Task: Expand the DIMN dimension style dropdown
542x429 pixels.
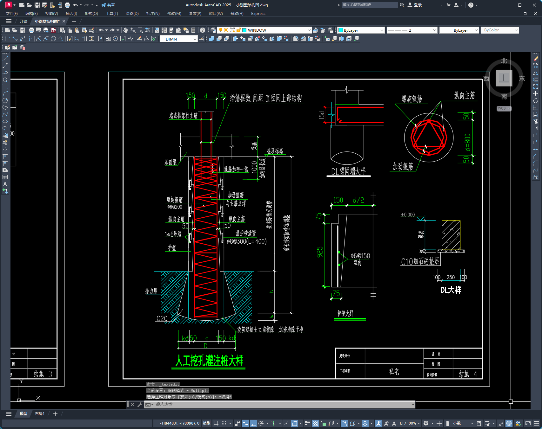Action: tap(195, 39)
